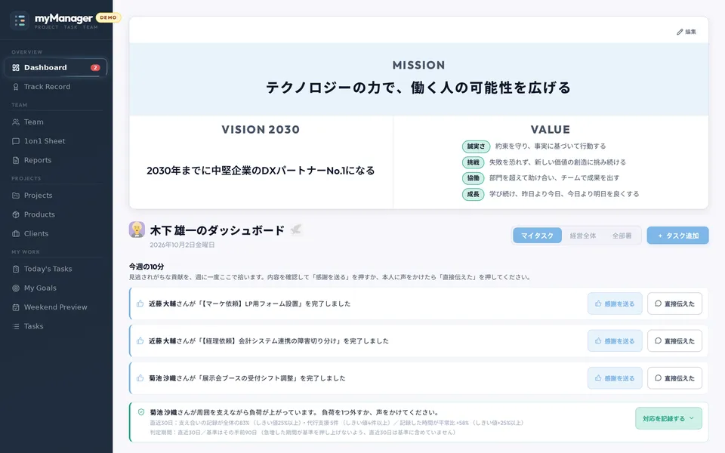Click the bird icon beside dashboard title

(x=296, y=230)
